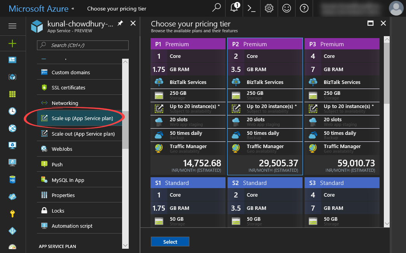This screenshot has height=253, width=406.
Task: Click the green New resource plus
Action: click(x=12, y=43)
